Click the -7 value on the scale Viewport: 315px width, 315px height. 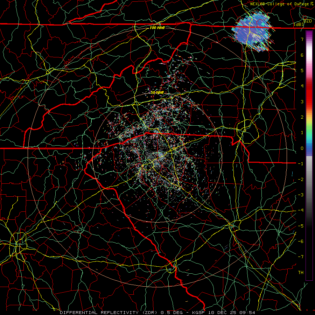[301, 257]
